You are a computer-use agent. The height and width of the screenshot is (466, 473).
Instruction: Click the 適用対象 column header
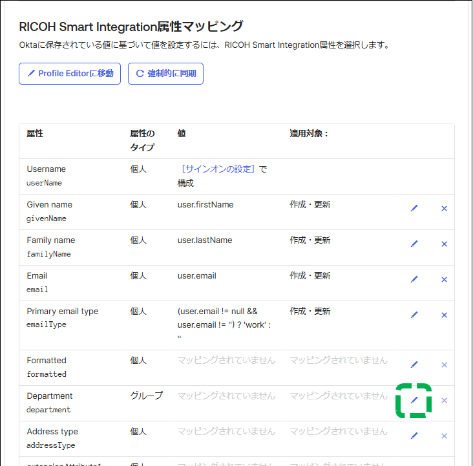[309, 133]
